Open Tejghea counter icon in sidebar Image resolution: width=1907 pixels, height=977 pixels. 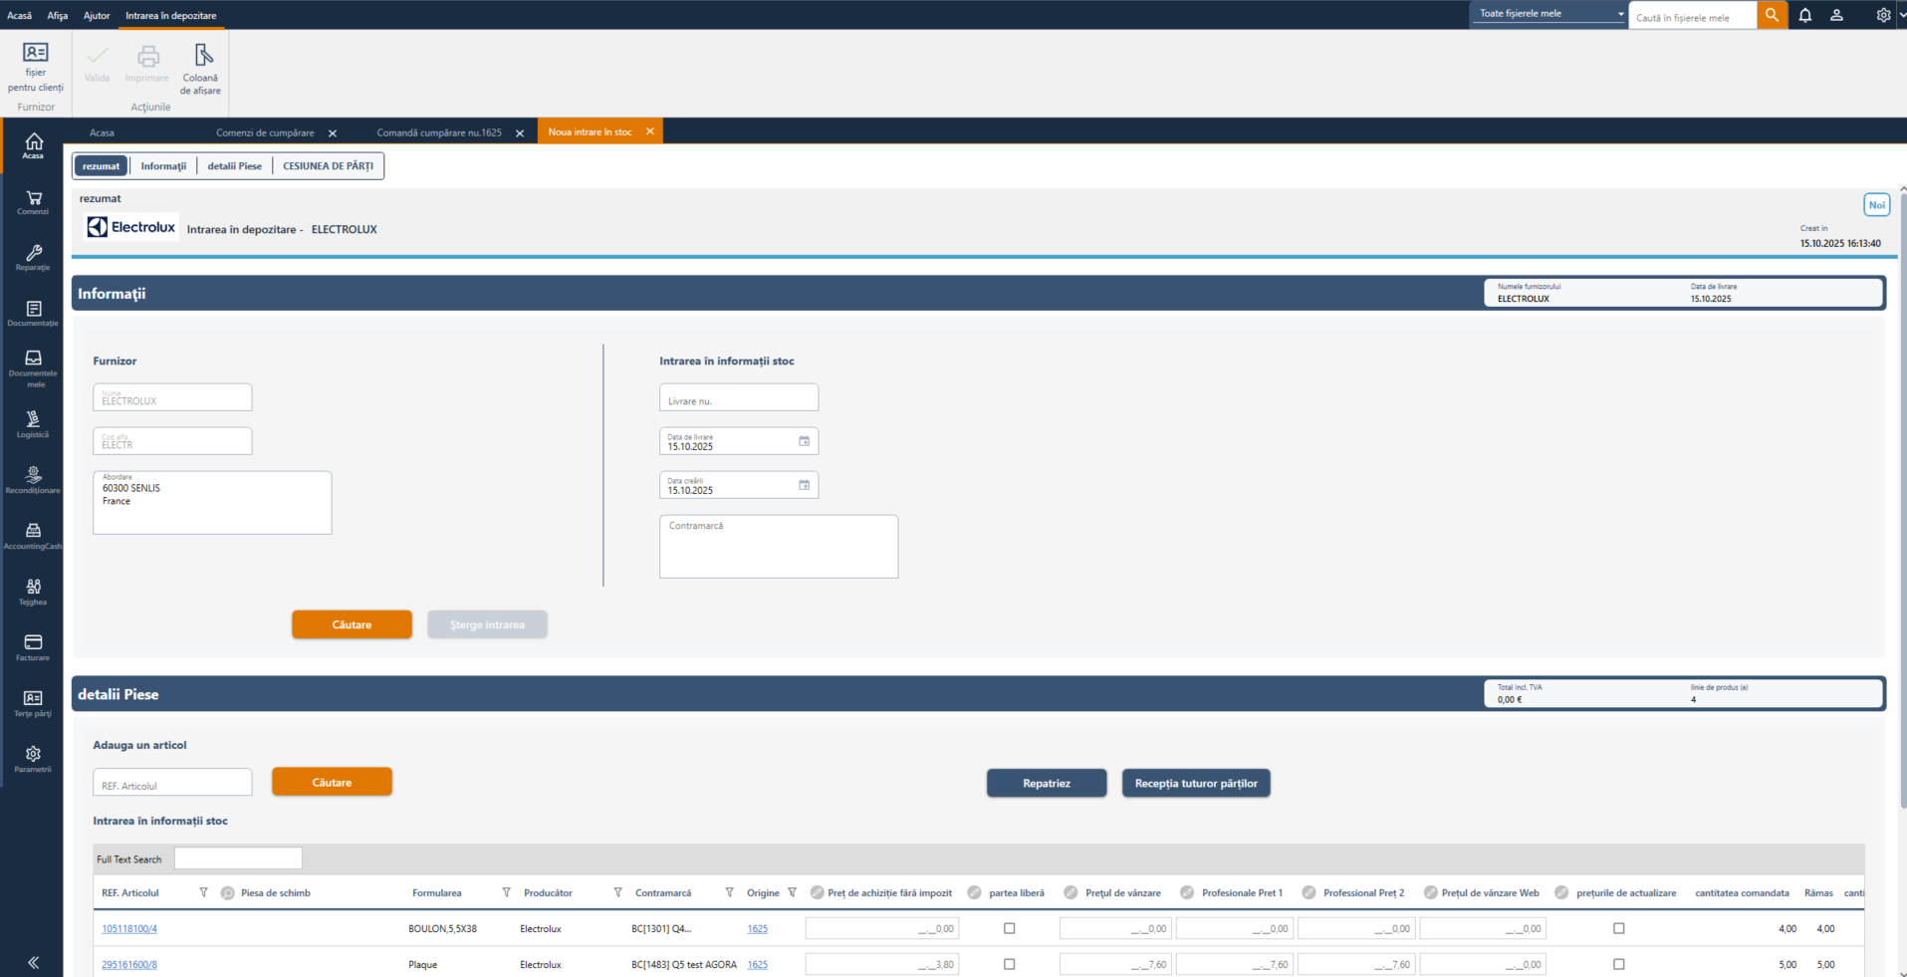(33, 587)
